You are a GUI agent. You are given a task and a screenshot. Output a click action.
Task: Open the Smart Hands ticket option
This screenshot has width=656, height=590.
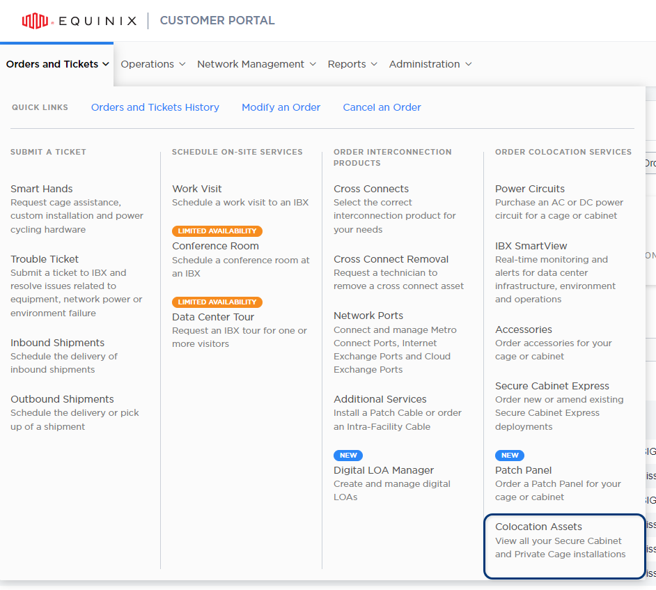pos(41,189)
